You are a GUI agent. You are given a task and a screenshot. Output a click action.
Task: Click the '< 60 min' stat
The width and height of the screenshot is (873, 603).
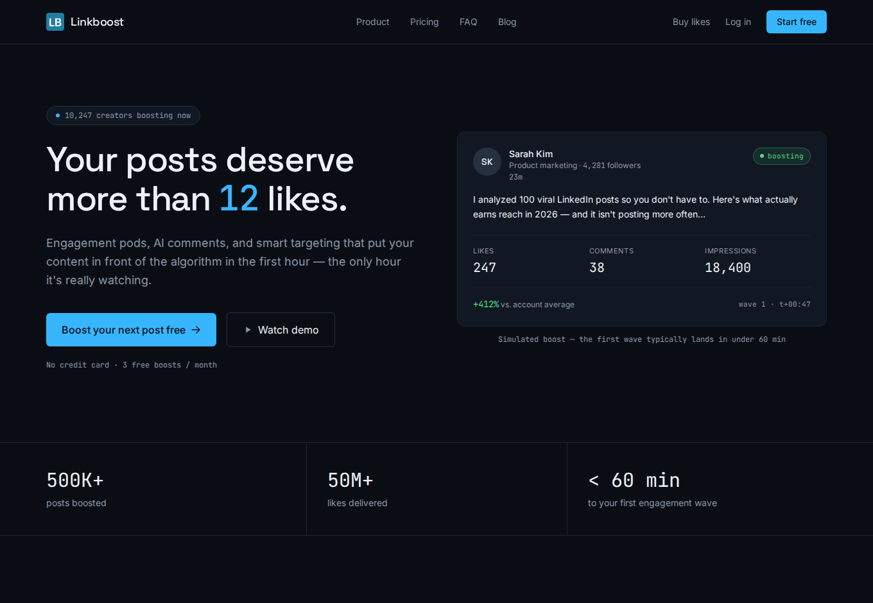(x=634, y=480)
